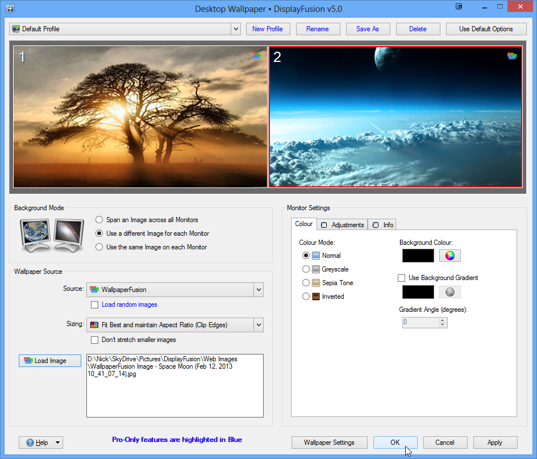Click the WallpaperFusion icon in Source box
The image size is (537, 459).
[94, 290]
